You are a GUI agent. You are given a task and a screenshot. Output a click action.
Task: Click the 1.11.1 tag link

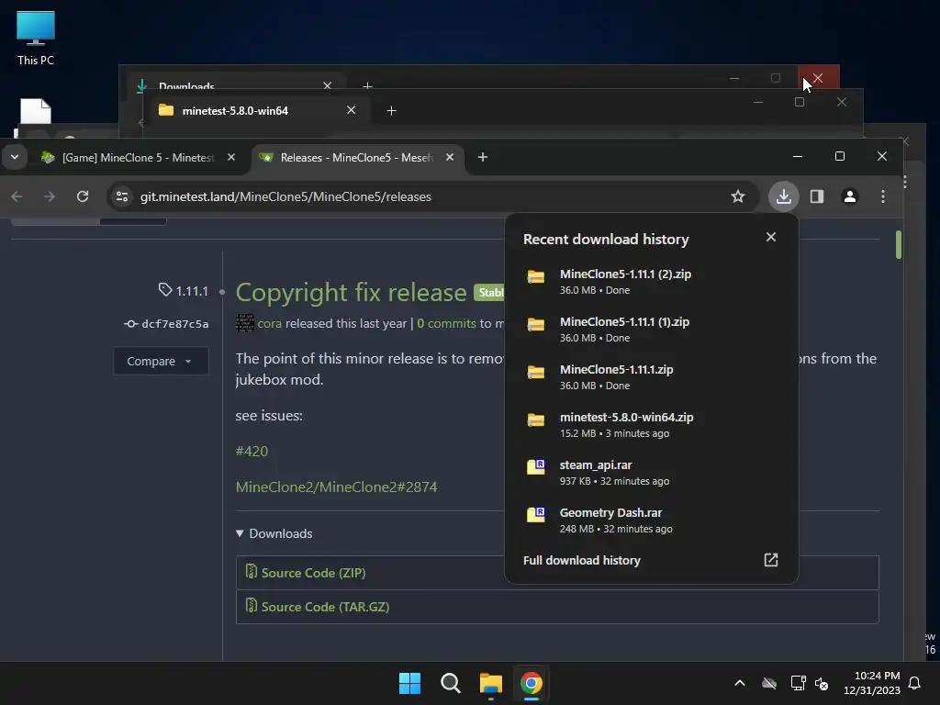[x=192, y=291]
